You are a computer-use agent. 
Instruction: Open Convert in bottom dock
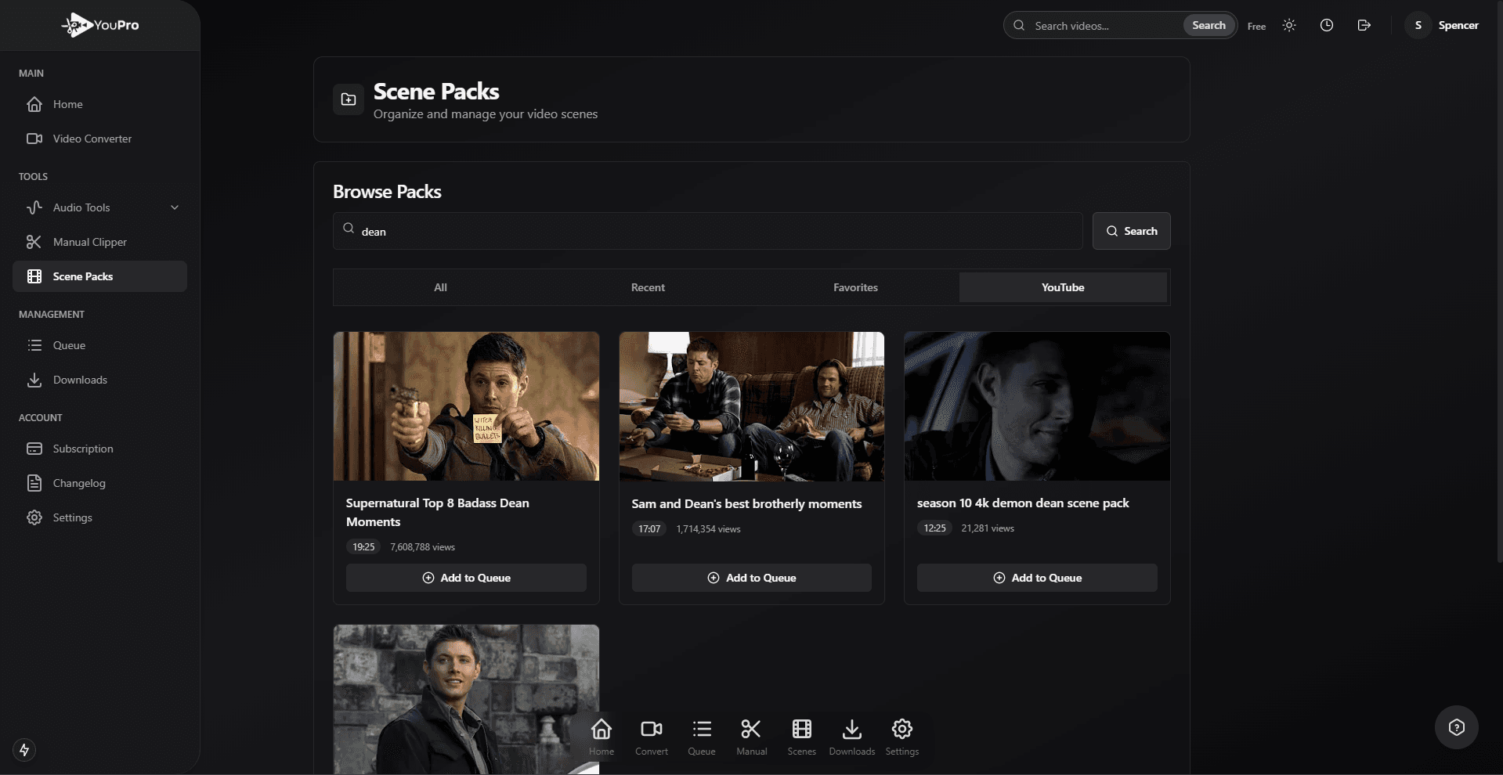point(652,737)
